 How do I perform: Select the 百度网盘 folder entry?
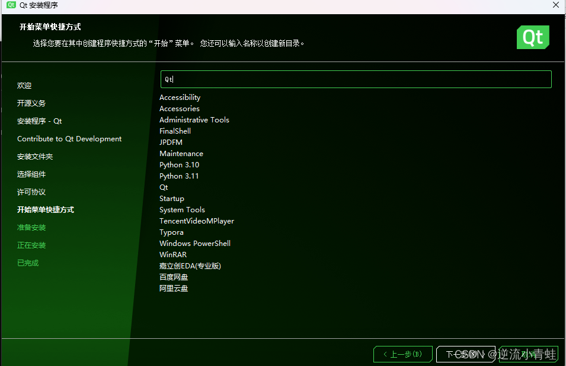tap(174, 277)
